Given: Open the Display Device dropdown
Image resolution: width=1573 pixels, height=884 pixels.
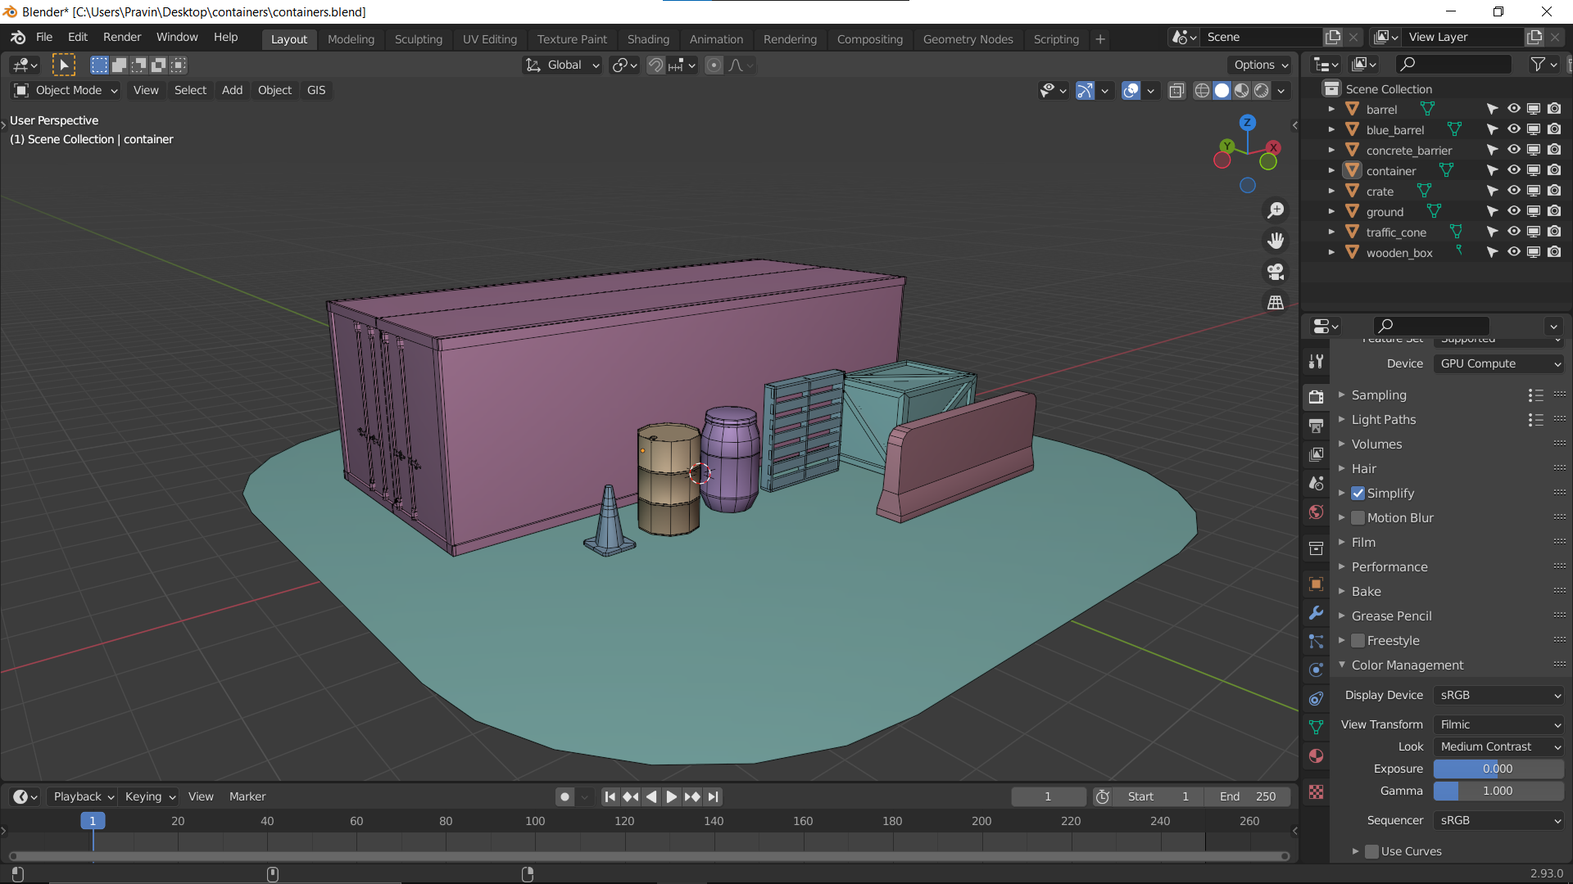Looking at the screenshot, I should tap(1498, 695).
